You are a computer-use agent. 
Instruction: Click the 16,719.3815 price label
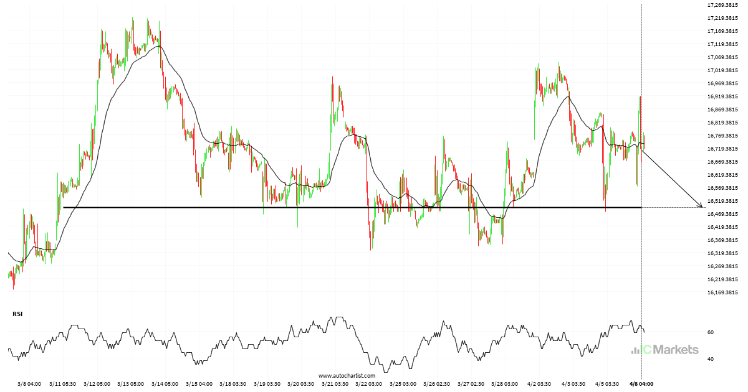723,149
